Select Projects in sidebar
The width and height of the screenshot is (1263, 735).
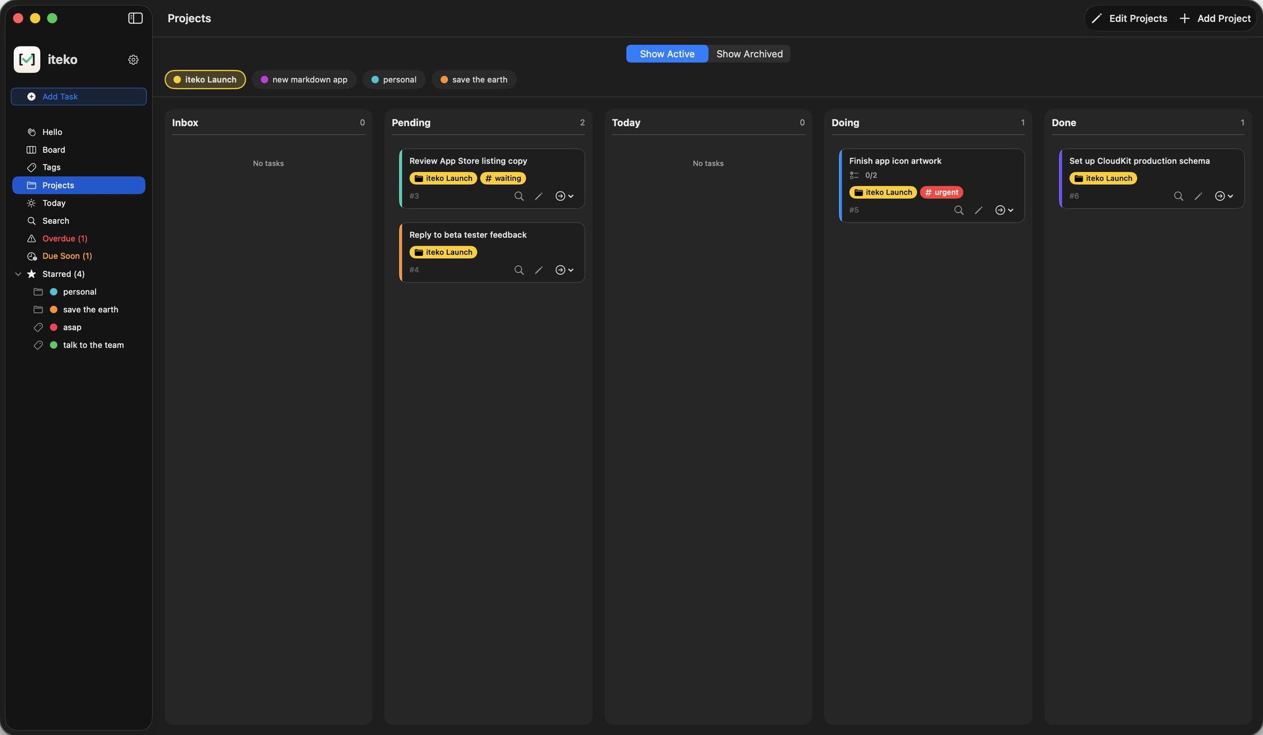[x=79, y=185]
